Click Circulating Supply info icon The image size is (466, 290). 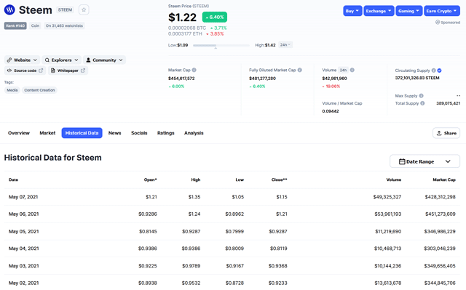tap(434, 71)
